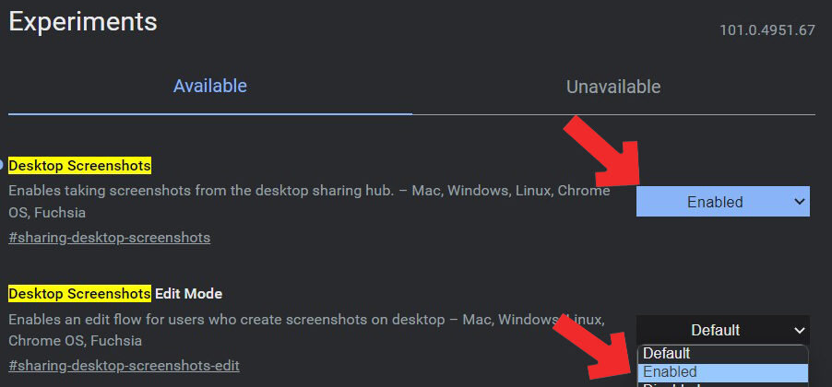The image size is (832, 387).
Task: Click the version number 101.0.4951.67
Action: point(767,30)
